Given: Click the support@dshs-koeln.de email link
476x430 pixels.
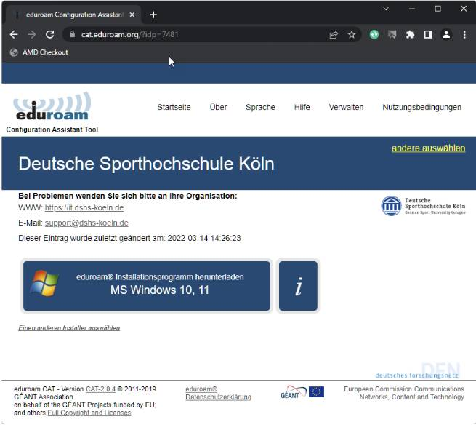Looking at the screenshot, I should 86,223.
